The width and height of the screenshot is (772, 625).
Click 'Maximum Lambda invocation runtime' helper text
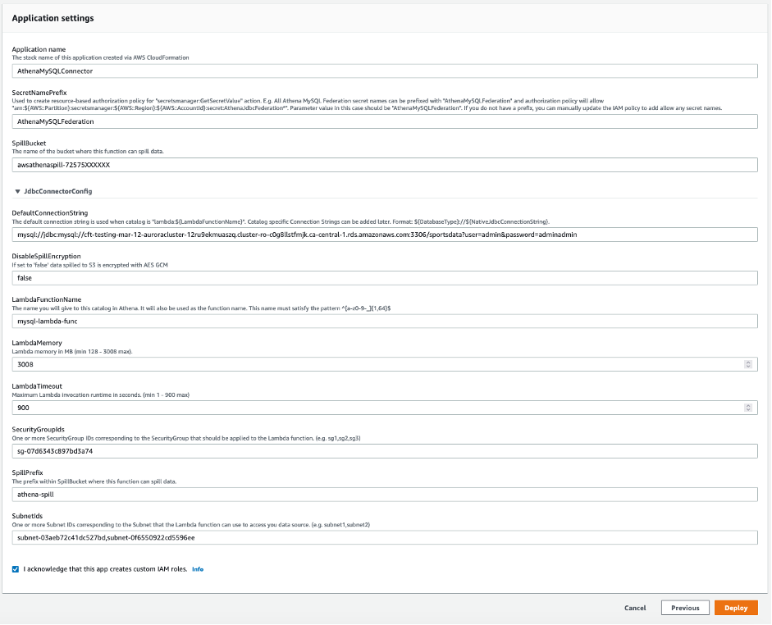point(100,395)
